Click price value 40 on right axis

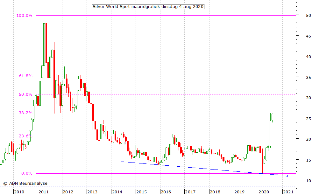tap(308, 57)
